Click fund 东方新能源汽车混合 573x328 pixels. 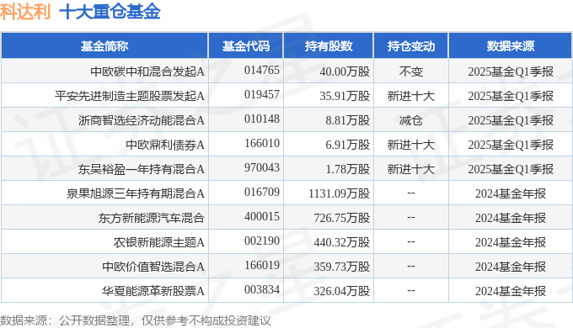click(152, 218)
